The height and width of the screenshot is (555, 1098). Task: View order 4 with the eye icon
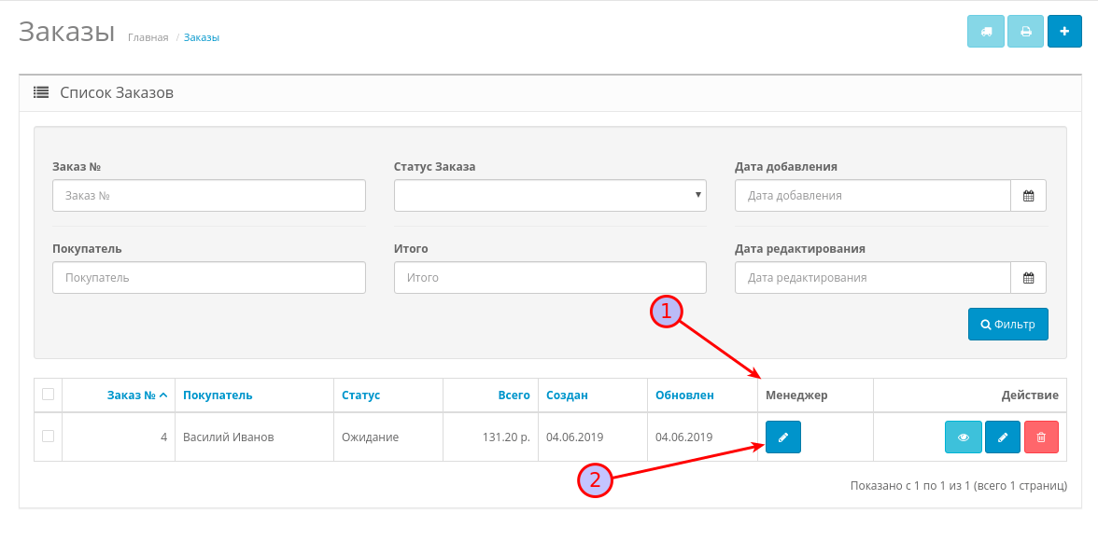point(963,437)
